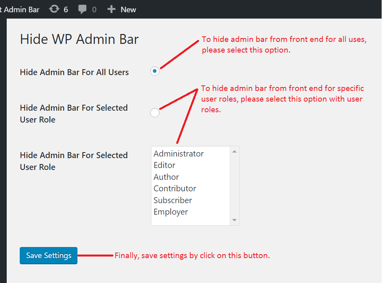
Task: Open the comments bubble icon
Action: point(82,9)
